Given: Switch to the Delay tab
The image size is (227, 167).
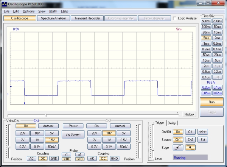Looking at the screenshot, I should [171, 123].
